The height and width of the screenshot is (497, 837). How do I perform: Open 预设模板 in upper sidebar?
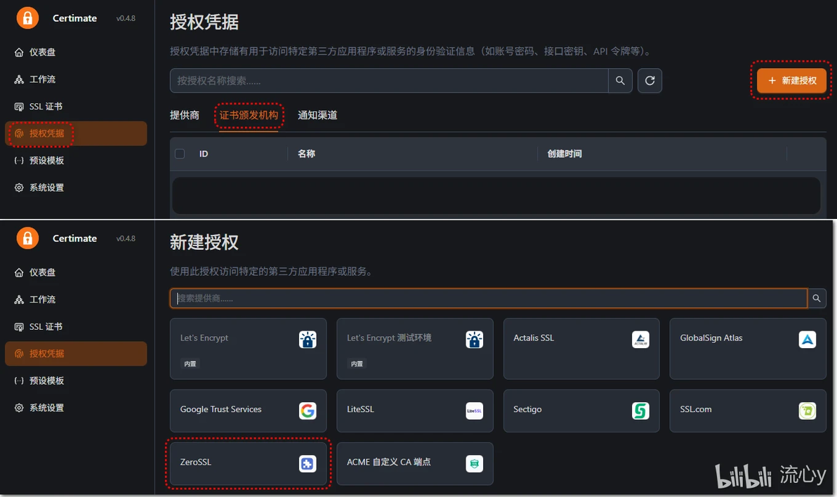click(x=76, y=161)
